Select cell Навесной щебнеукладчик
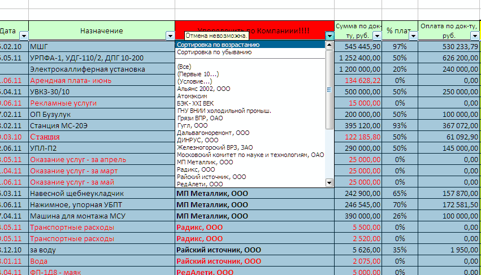 102,194
